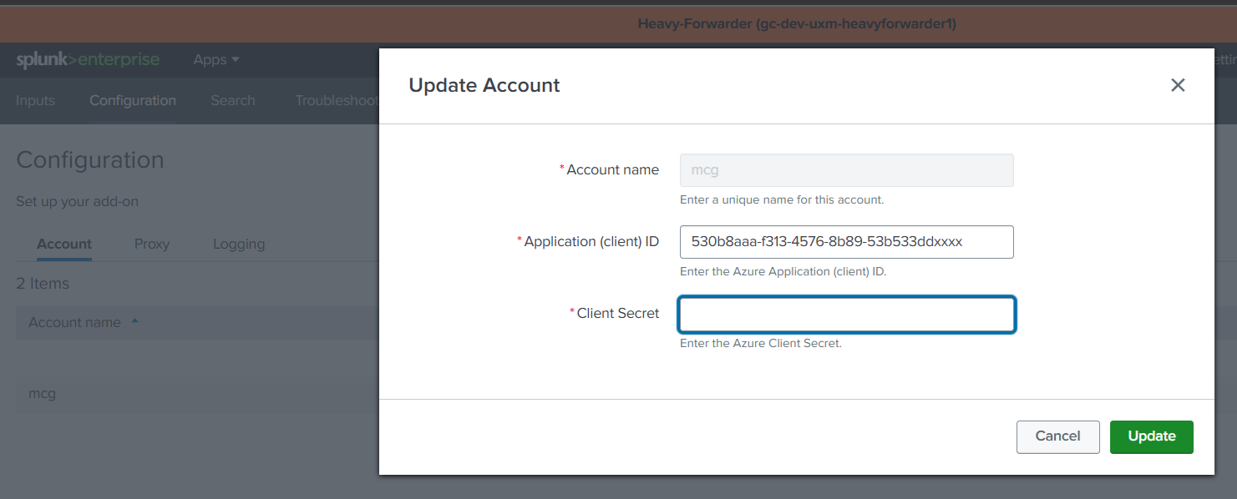Switch to the Proxy tab
This screenshot has width=1237, height=499.
click(152, 244)
